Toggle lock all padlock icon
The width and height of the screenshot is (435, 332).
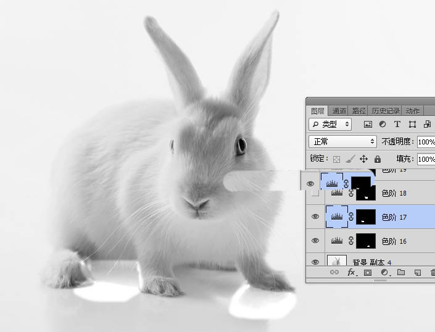tap(377, 159)
